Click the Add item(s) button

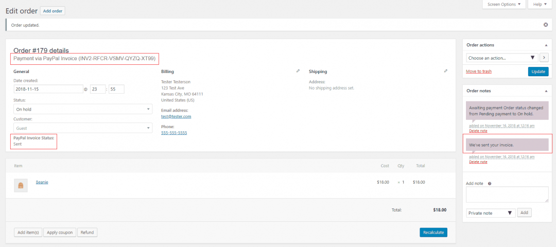[28, 233]
